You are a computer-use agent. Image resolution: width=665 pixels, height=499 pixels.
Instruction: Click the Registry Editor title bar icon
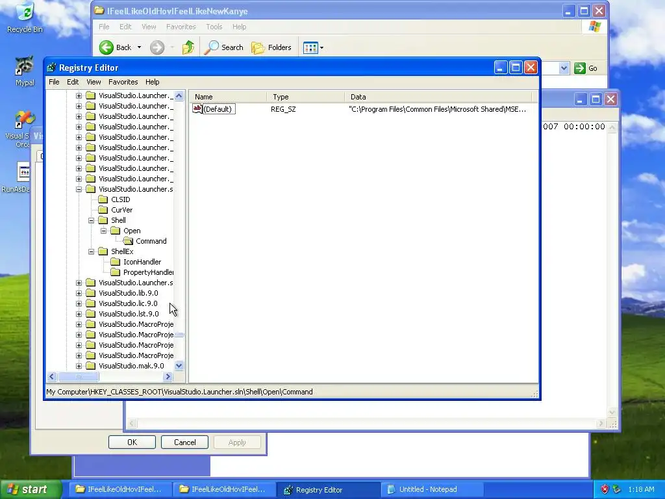point(52,68)
